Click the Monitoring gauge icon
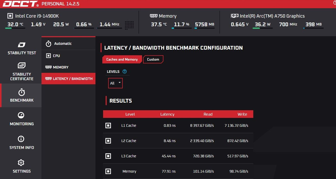 [x=21, y=115]
